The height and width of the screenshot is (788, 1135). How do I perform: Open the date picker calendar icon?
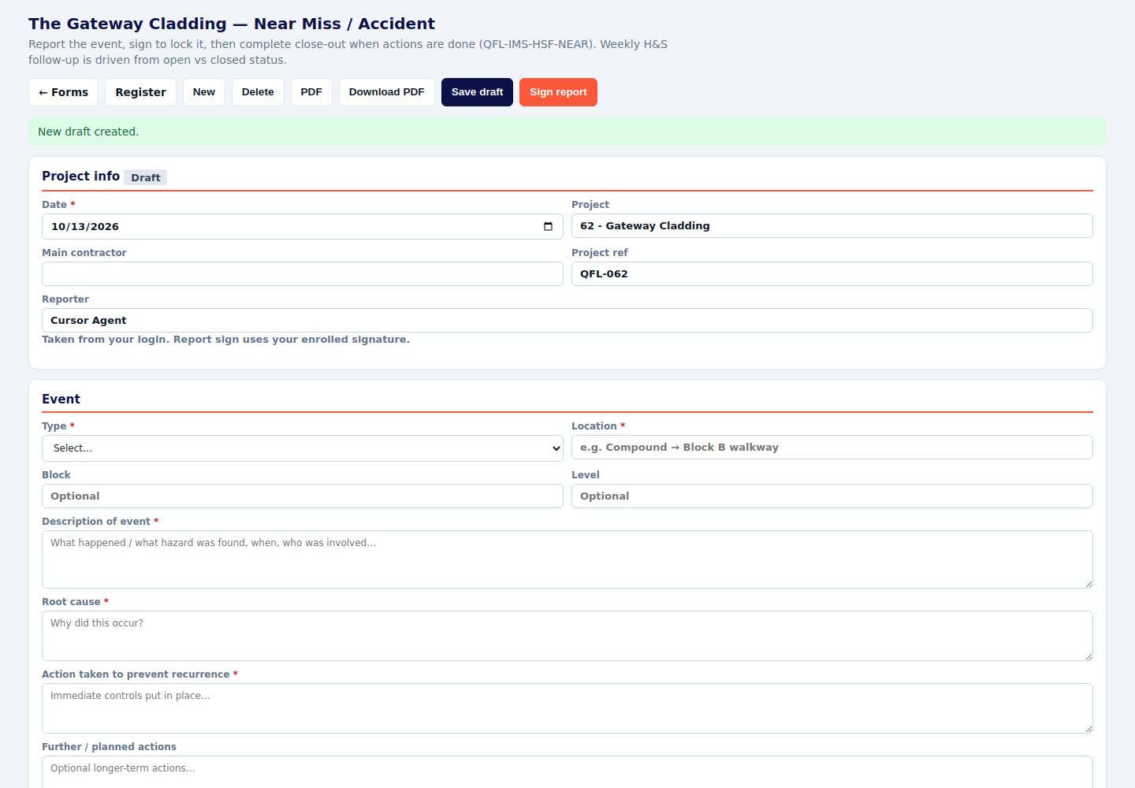tap(548, 226)
